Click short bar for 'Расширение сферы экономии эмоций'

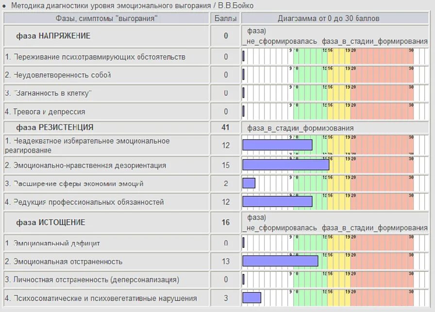coord(249,183)
